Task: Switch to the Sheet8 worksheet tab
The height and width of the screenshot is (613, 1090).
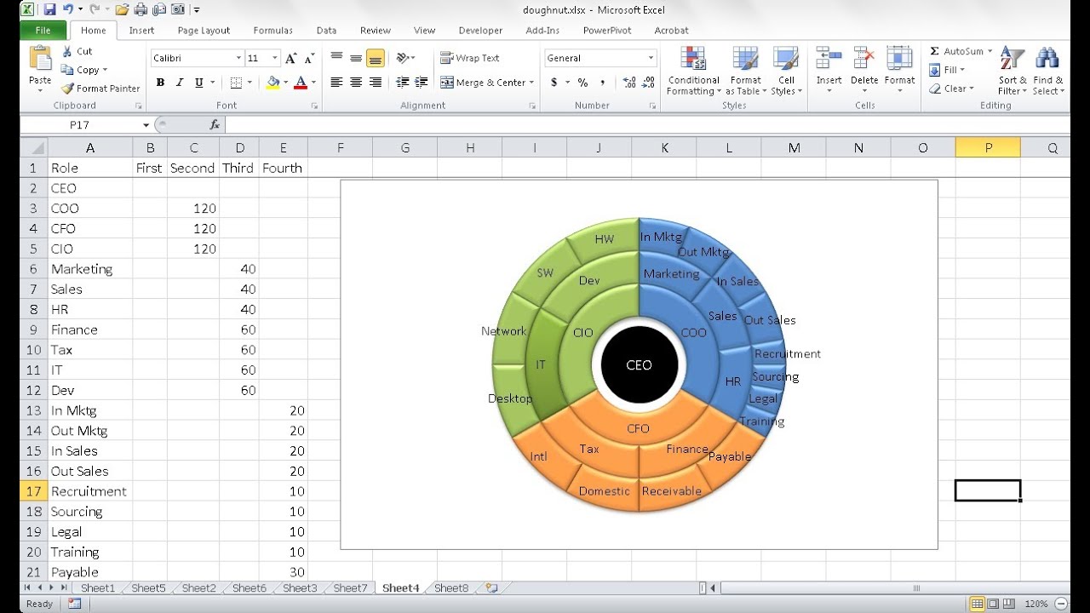Action: pos(451,587)
